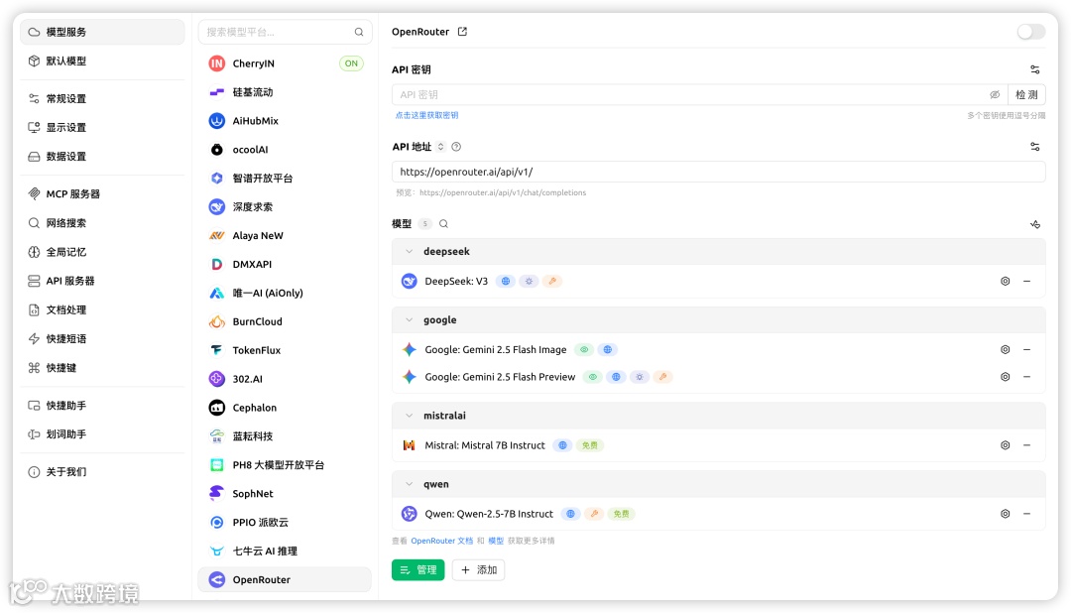Open settings gear for DeepSeek: V3
This screenshot has height=613, width=1071.
(x=1006, y=281)
